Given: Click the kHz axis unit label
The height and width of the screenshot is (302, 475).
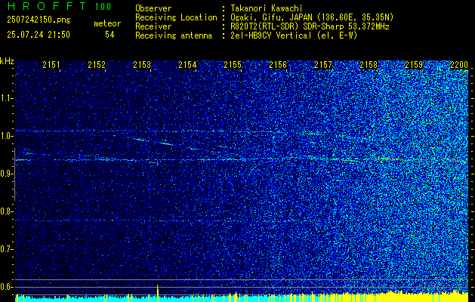Looking at the screenshot, I should [x=7, y=61].
